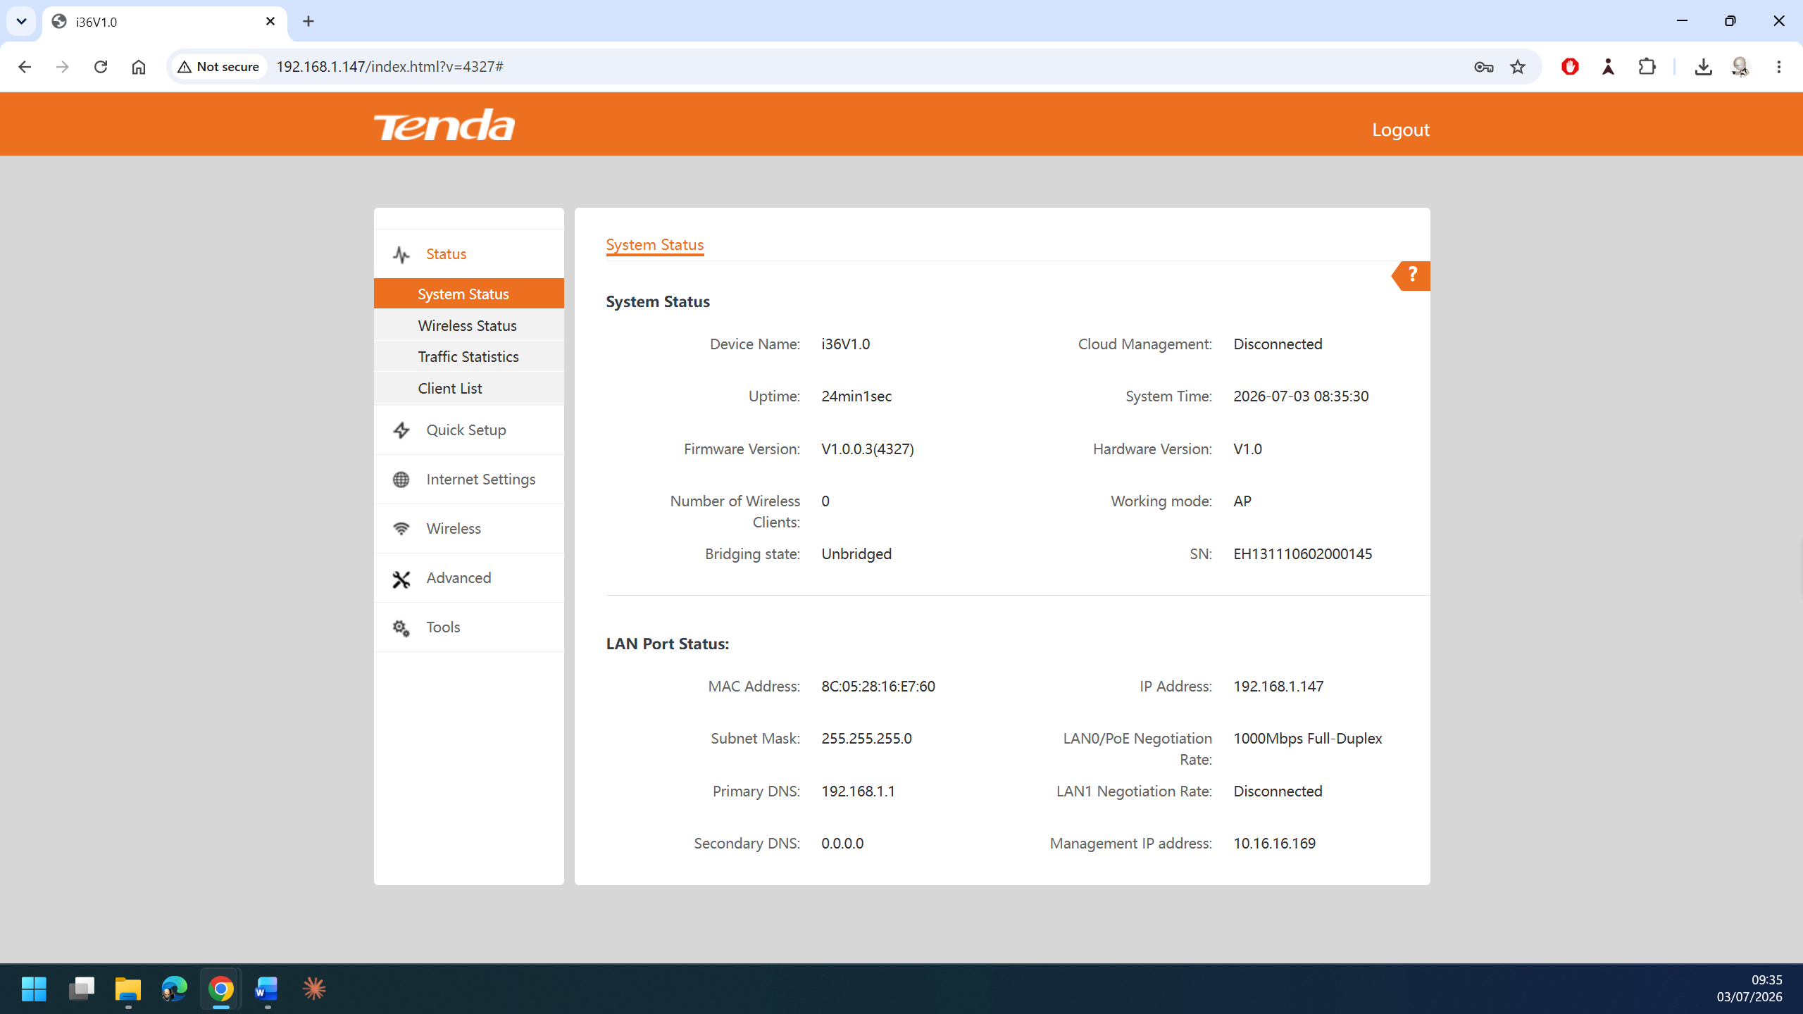This screenshot has width=1803, height=1014.
Task: Open the orange starburst app in taskbar
Action: [x=314, y=989]
